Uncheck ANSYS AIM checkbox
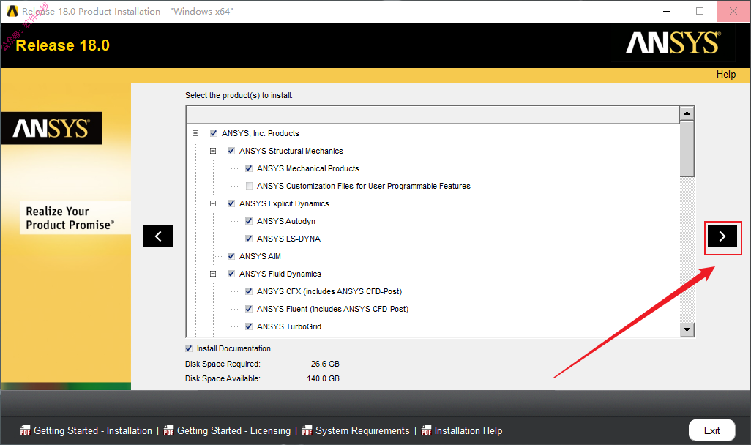 pyautogui.click(x=231, y=256)
